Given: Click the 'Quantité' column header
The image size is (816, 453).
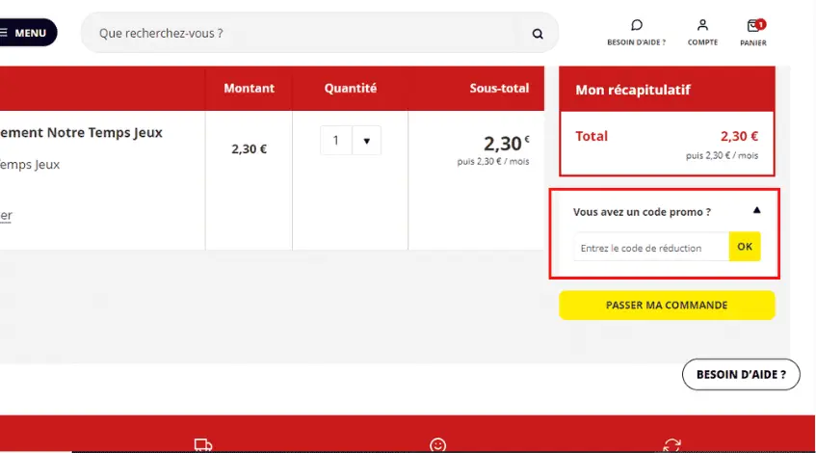Looking at the screenshot, I should 351,89.
